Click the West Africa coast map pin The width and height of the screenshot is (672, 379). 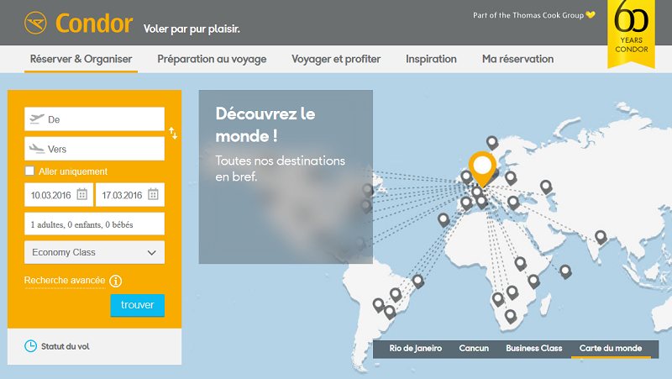pos(444,220)
